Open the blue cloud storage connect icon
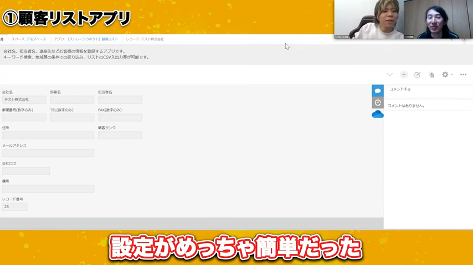 pos(378,114)
